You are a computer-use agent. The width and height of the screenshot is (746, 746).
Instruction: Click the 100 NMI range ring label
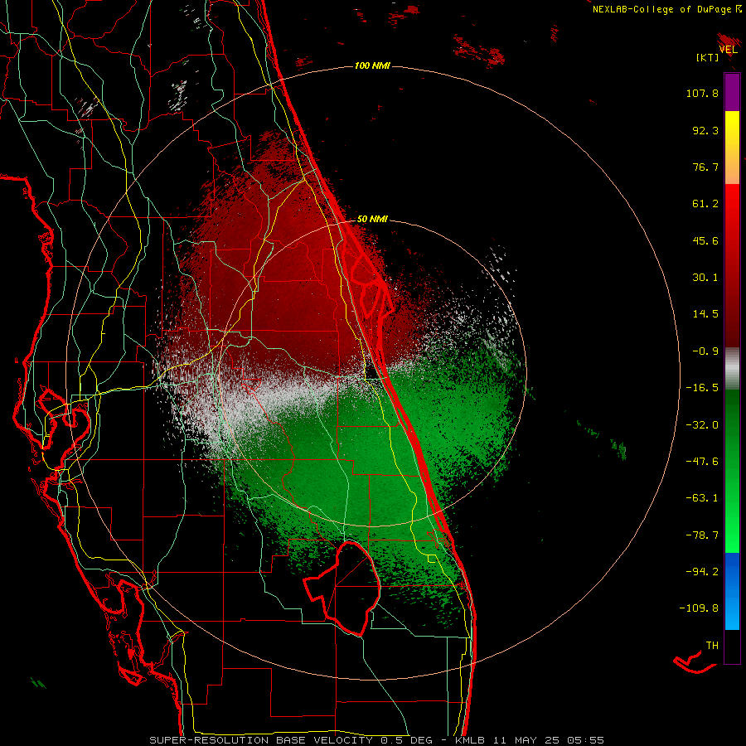coord(372,65)
